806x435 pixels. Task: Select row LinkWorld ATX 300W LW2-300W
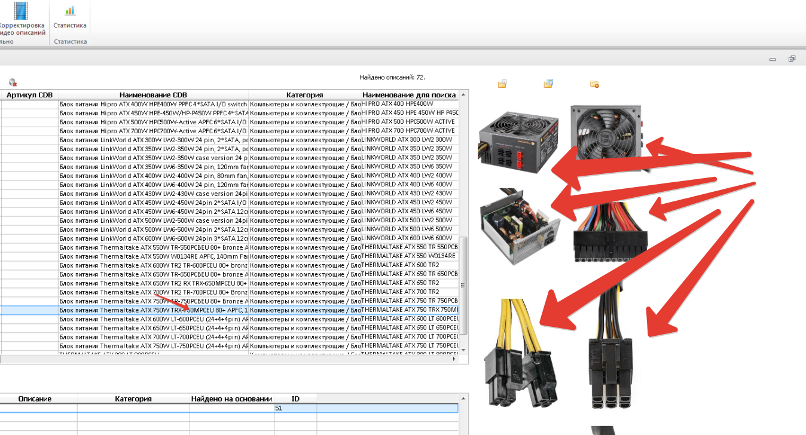(229, 140)
